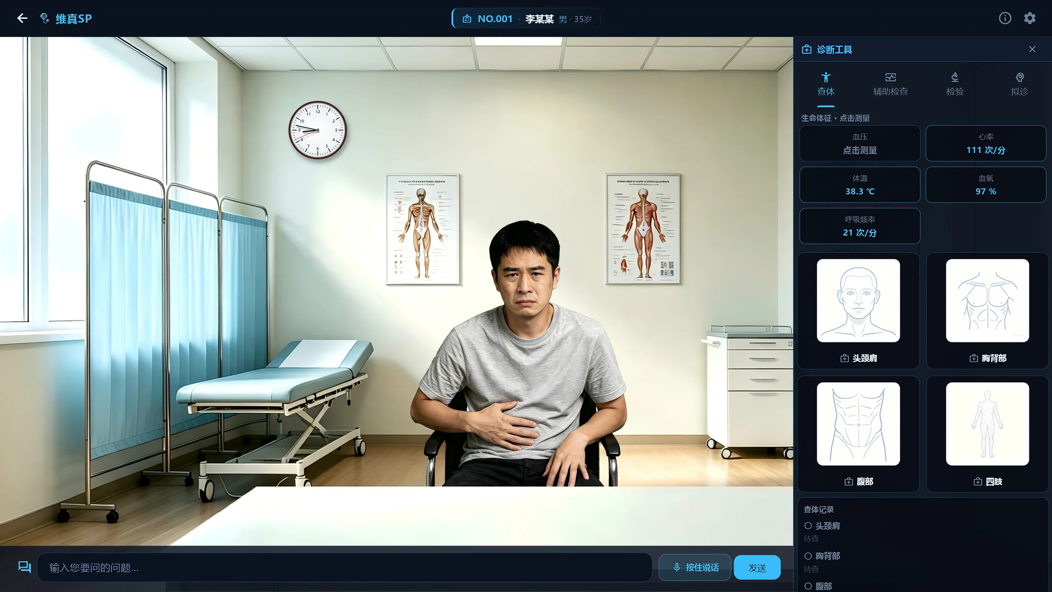Switch to the 查体 tab
Viewport: 1052px width, 592px height.
click(x=826, y=84)
